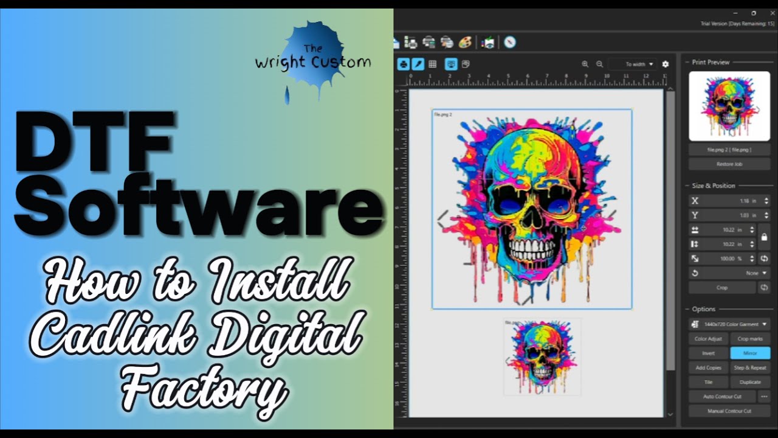778x438 pixels.
Task: Toggle the blue printer view button
Action: click(404, 64)
